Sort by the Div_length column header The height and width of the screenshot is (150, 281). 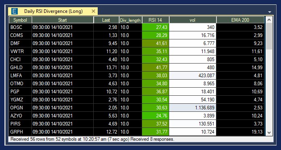click(x=130, y=20)
